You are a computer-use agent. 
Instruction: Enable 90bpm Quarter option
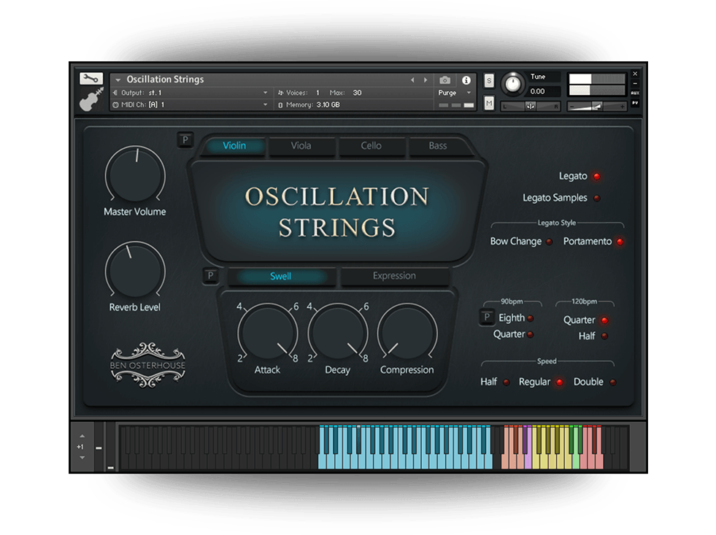[x=530, y=334]
